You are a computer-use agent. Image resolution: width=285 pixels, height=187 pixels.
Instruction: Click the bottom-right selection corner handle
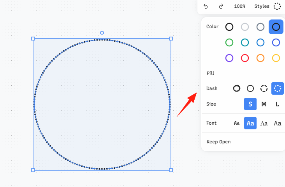[x=171, y=170]
